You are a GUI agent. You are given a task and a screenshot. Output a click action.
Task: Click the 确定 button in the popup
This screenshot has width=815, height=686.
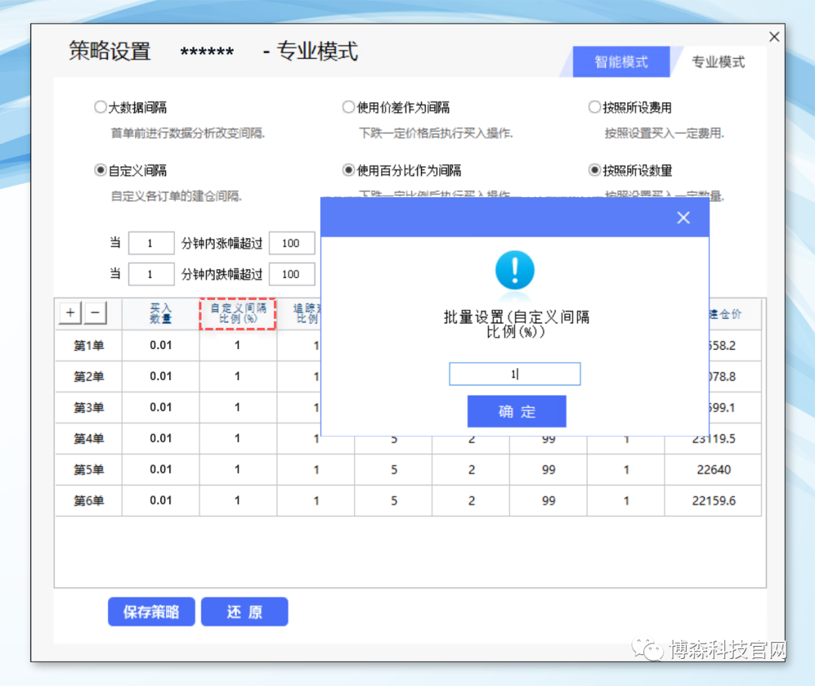[517, 411]
